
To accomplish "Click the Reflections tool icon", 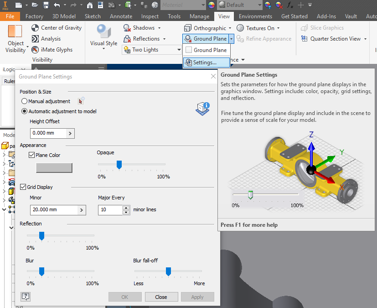I will (x=129, y=39).
